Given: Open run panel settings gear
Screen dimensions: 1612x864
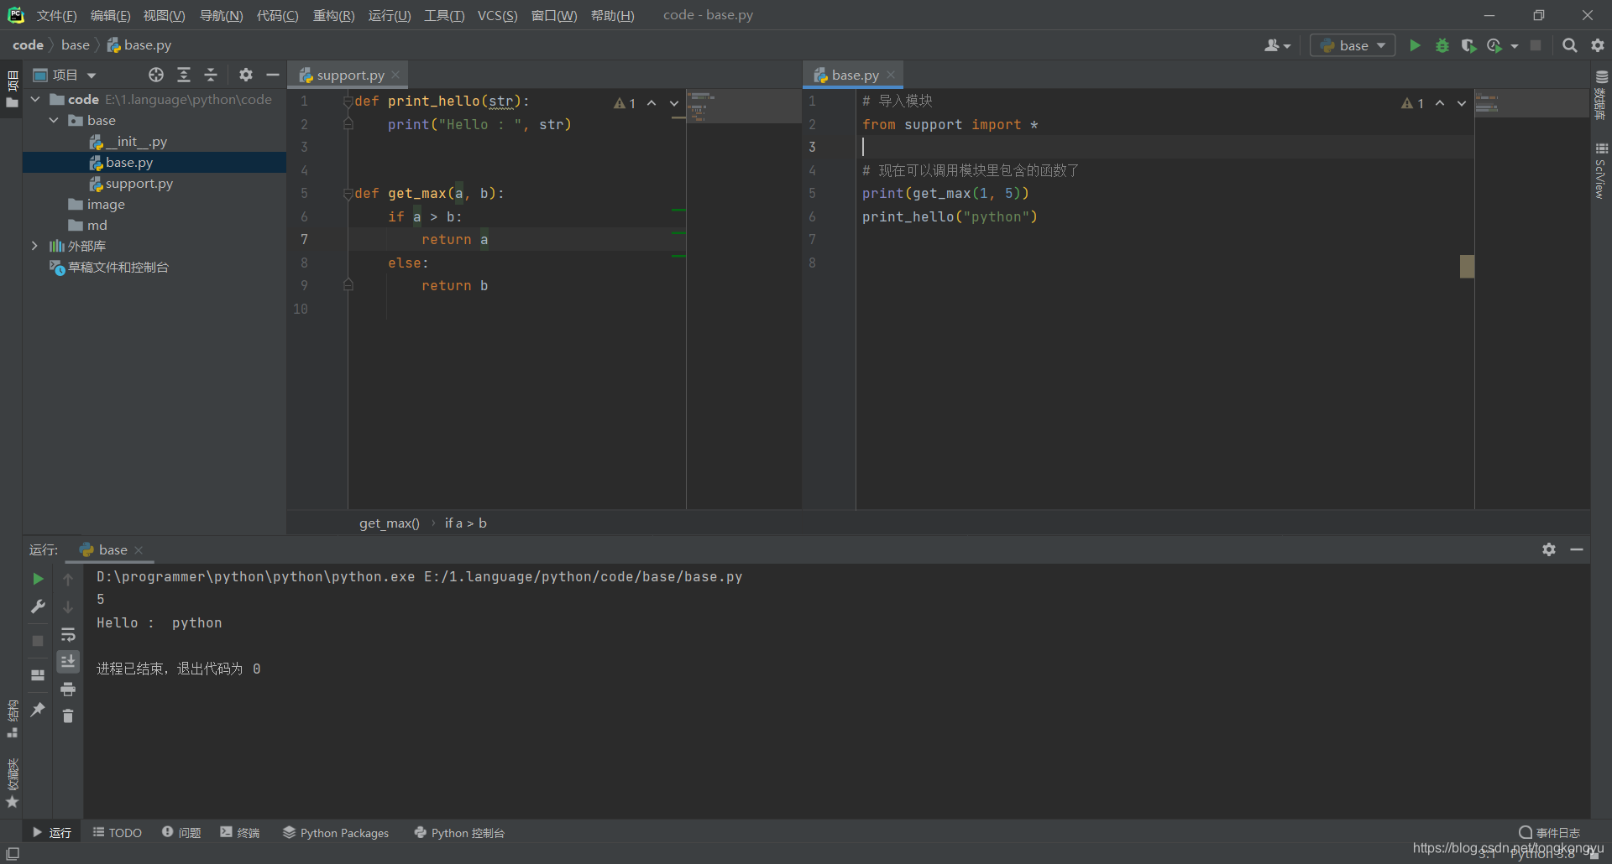Looking at the screenshot, I should (1549, 549).
